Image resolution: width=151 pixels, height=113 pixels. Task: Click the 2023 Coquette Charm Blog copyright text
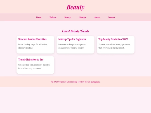tap(64, 82)
